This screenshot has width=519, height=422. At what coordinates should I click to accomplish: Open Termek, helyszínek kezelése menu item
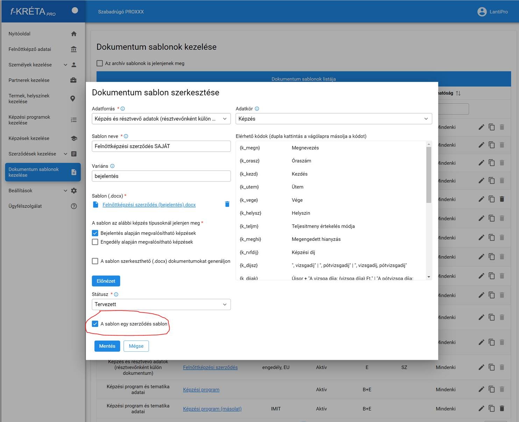click(43, 99)
